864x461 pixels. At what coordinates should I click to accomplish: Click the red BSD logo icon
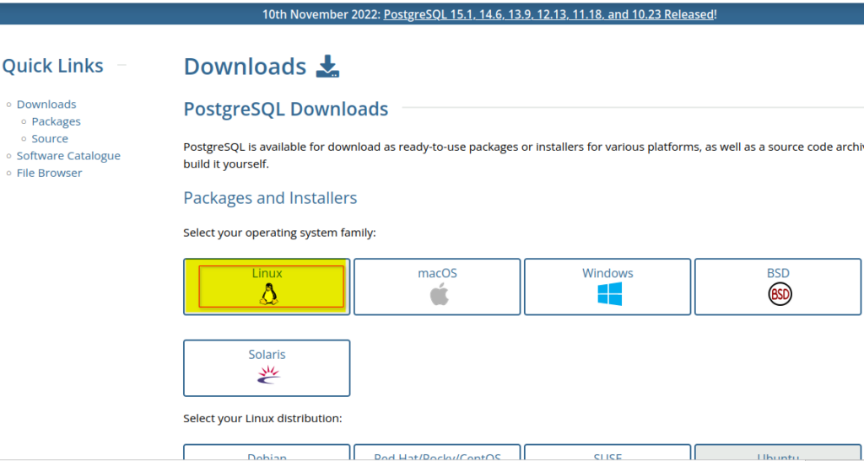coord(780,294)
